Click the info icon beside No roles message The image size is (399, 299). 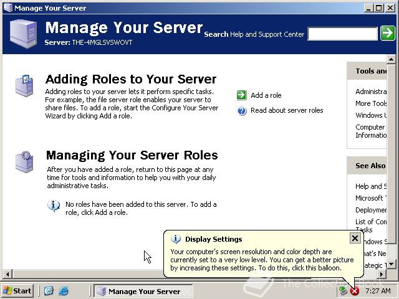pos(54,206)
